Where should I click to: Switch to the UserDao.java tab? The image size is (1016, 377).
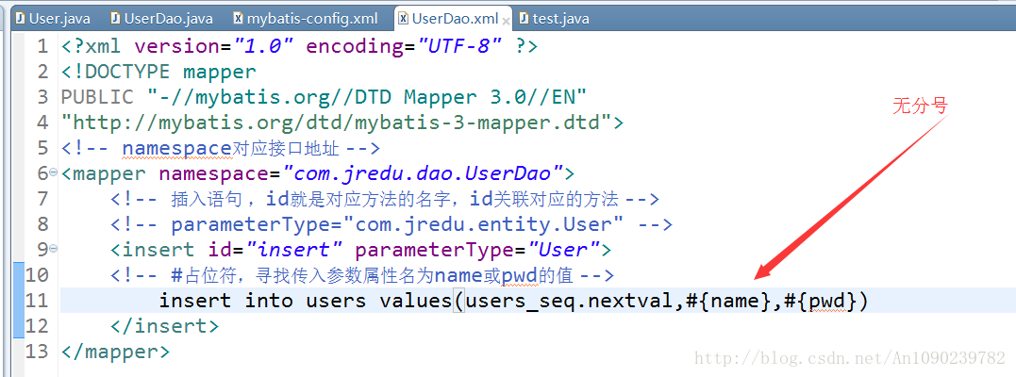tap(160, 19)
